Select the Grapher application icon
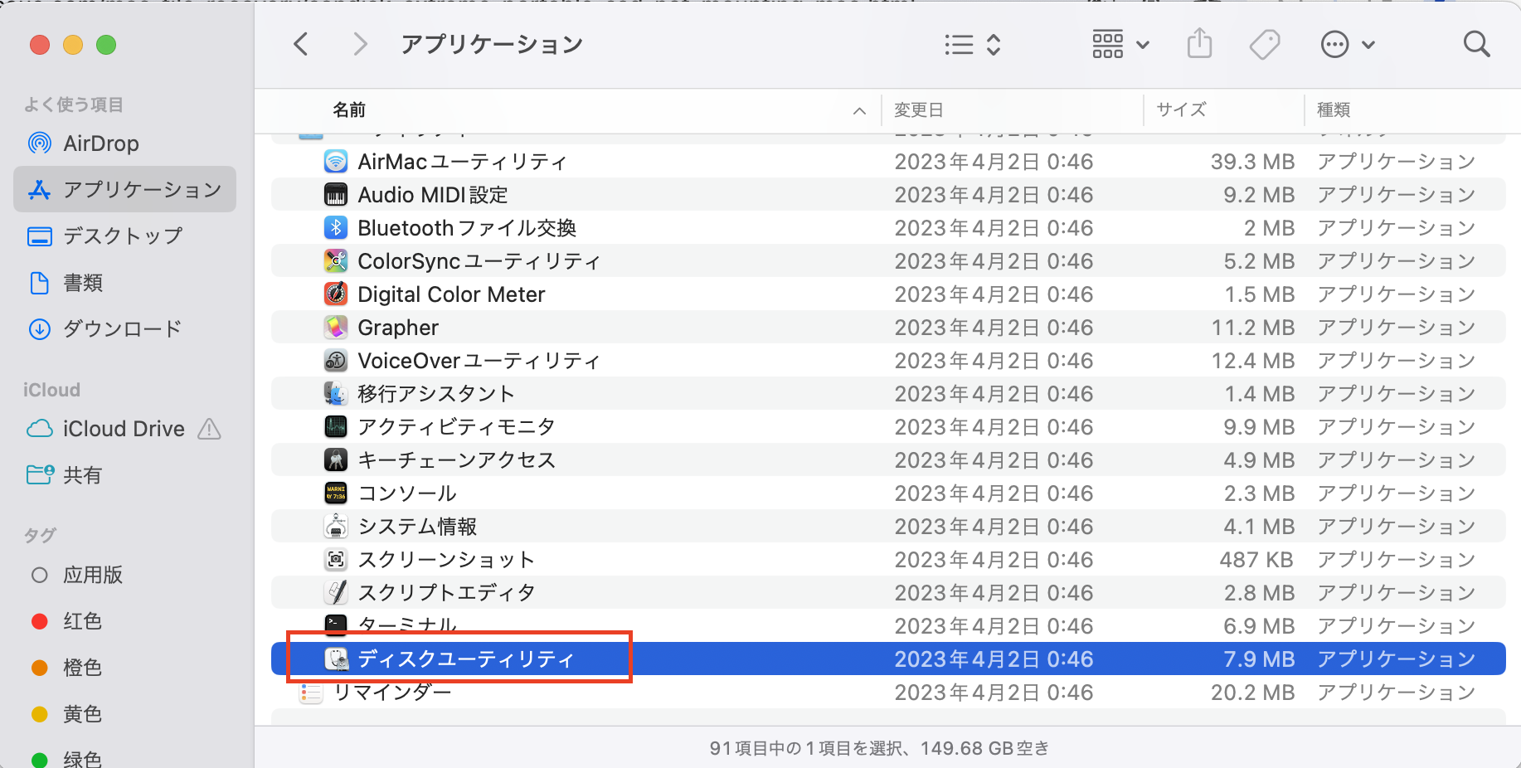Screen dimensions: 1521x768 coord(335,327)
